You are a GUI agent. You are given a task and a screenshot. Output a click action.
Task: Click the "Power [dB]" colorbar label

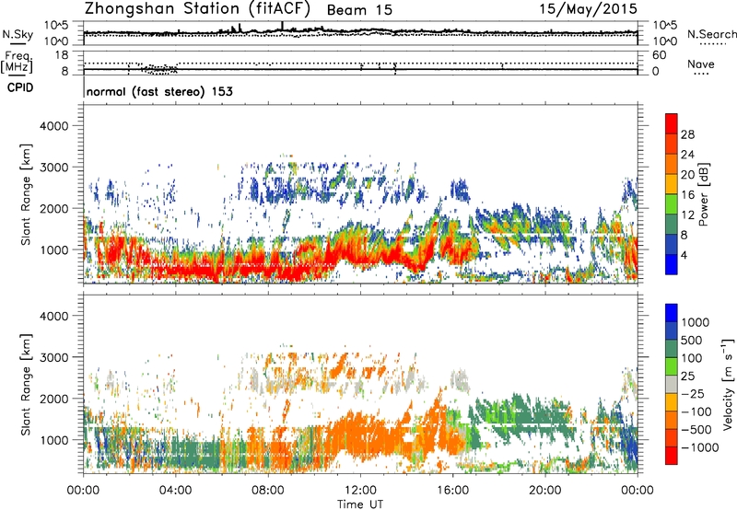tap(704, 194)
